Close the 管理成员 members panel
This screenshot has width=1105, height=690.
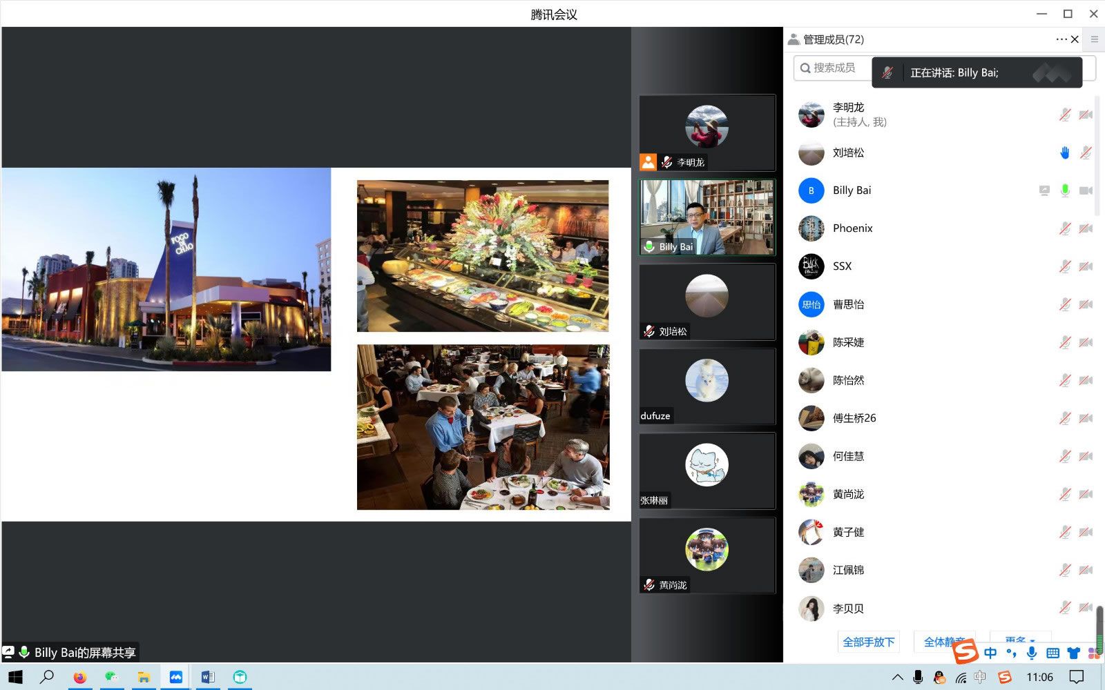tap(1075, 39)
